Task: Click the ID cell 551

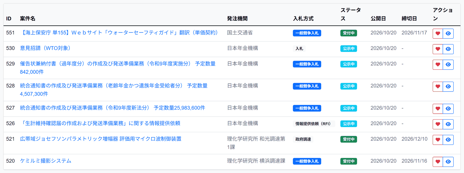Action: click(10, 33)
